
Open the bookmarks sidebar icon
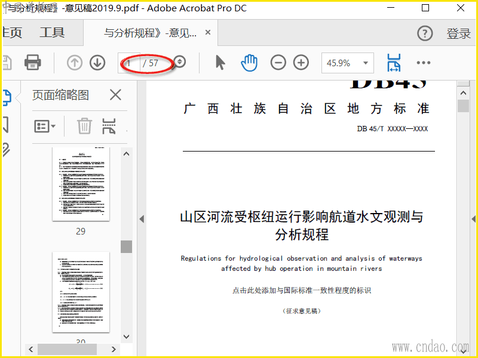pyautogui.click(x=5, y=125)
